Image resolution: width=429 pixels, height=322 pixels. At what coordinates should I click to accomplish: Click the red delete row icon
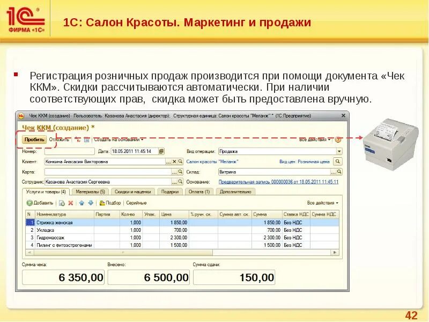(71, 203)
